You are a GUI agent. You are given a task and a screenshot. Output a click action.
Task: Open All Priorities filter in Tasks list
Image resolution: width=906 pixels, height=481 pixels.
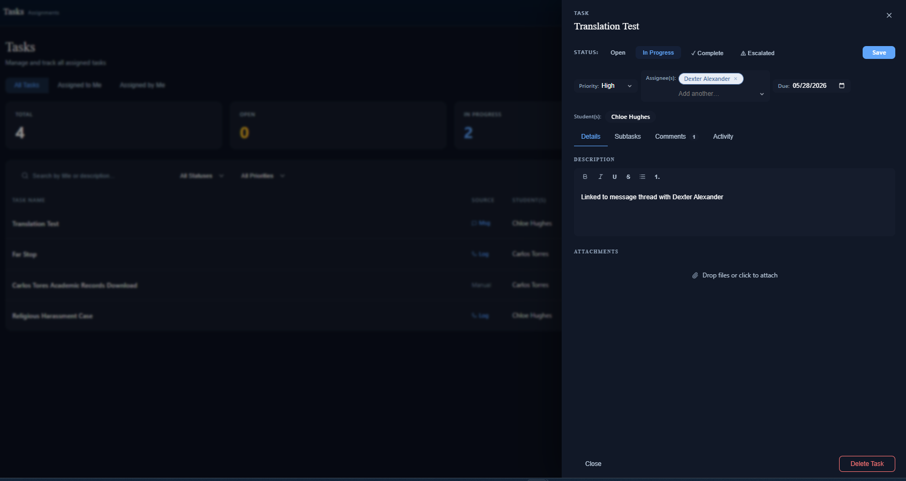tap(263, 176)
